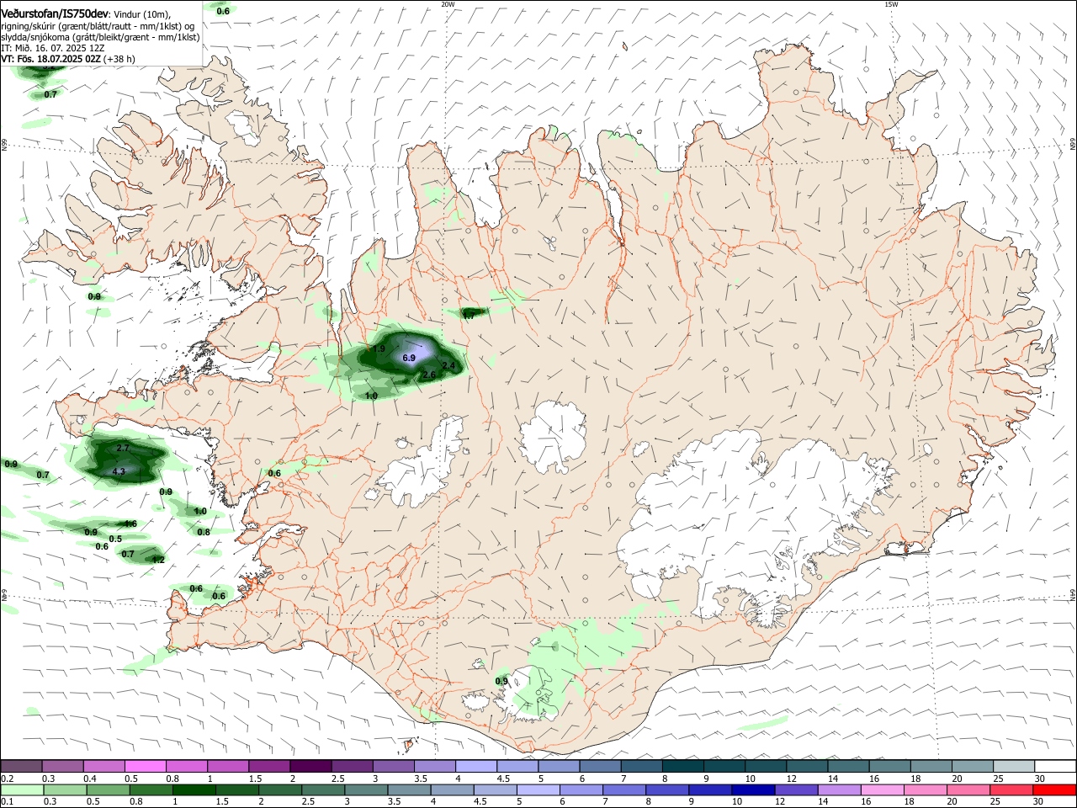Select top-row legend swatch between 0.2 and 0.3
1077x808 pixels.
point(21,766)
